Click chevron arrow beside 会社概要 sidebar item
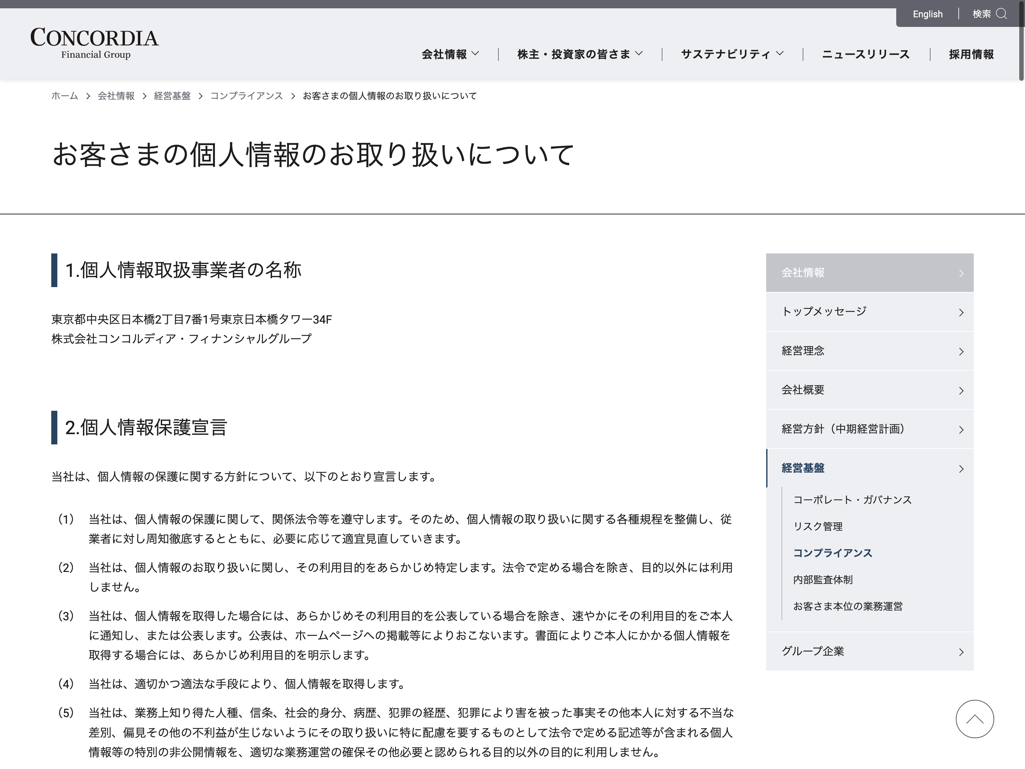Viewport: 1025px width, 769px height. (961, 391)
